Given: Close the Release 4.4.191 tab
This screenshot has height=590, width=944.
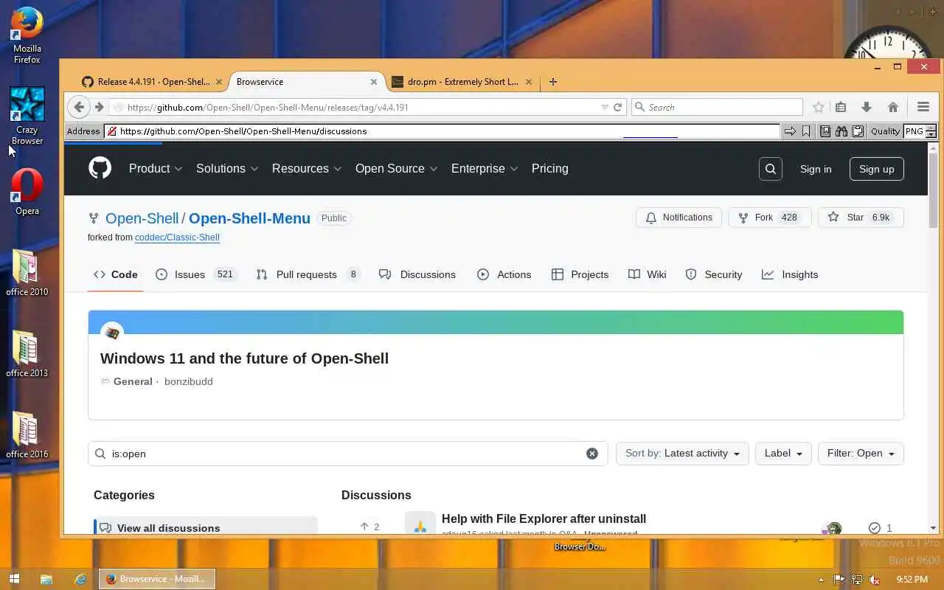Looking at the screenshot, I should pos(218,82).
